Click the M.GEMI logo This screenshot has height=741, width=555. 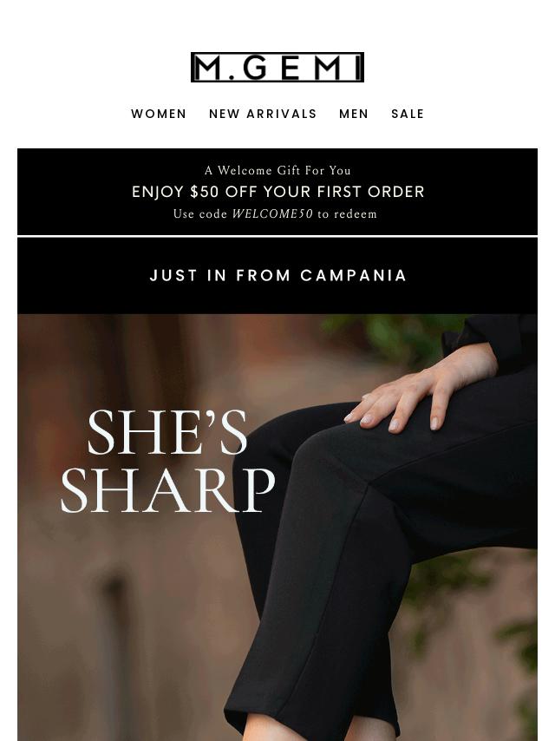coord(277,67)
